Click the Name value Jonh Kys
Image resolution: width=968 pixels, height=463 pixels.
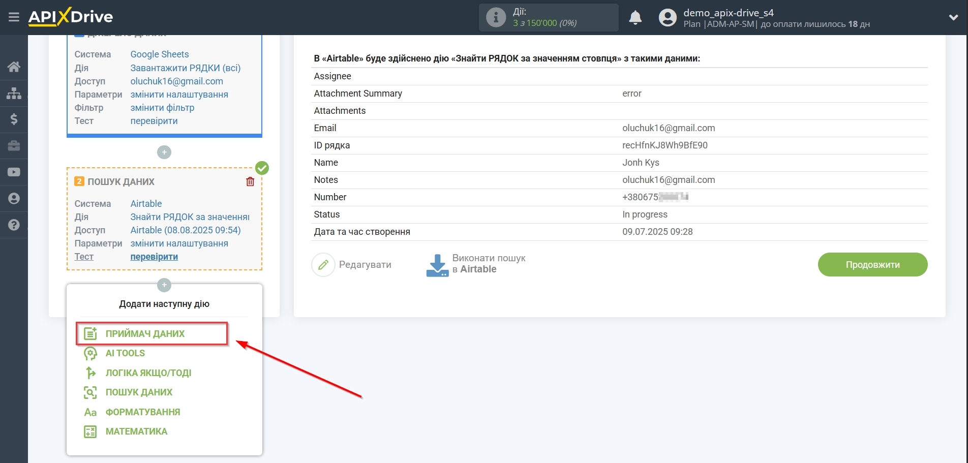(641, 163)
